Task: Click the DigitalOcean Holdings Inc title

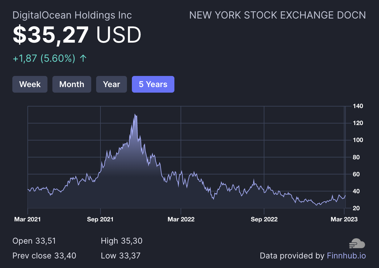Action: [72, 15]
